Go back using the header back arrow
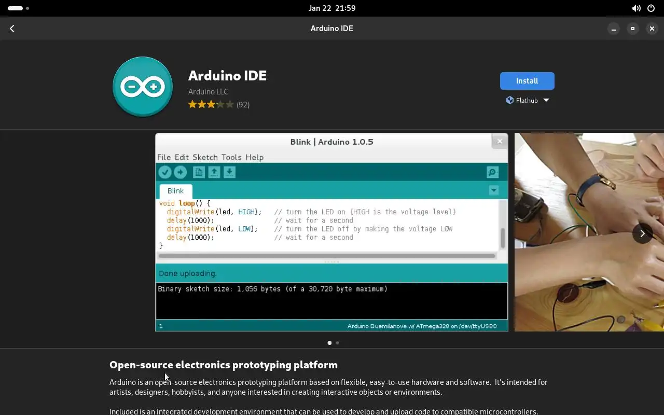 pos(12,29)
